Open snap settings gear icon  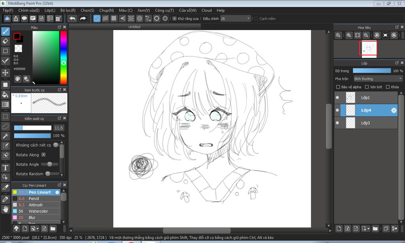(x=165, y=19)
